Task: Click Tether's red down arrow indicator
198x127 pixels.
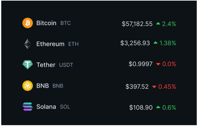Action: [158, 64]
